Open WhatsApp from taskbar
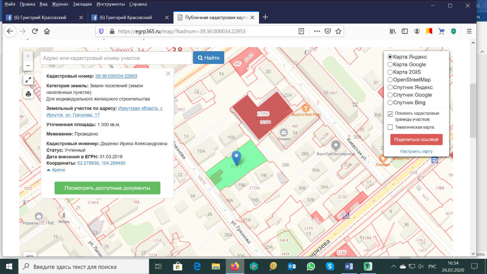 (311, 266)
